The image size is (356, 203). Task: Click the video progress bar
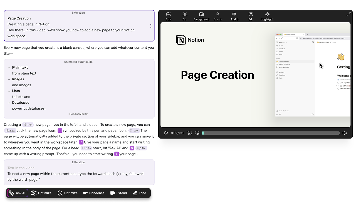coord(271,133)
